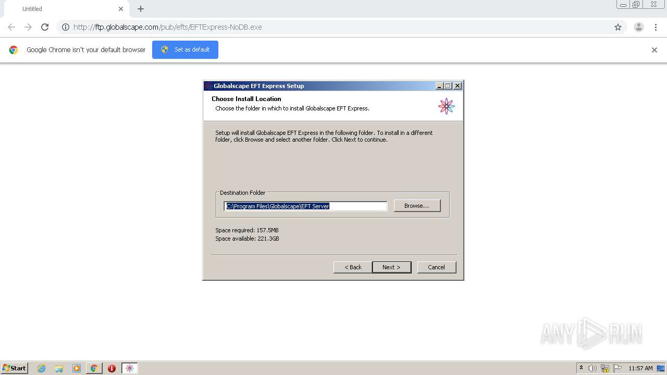This screenshot has height=375, width=667.
Task: Bookmark this page with the star
Action: [x=618, y=27]
